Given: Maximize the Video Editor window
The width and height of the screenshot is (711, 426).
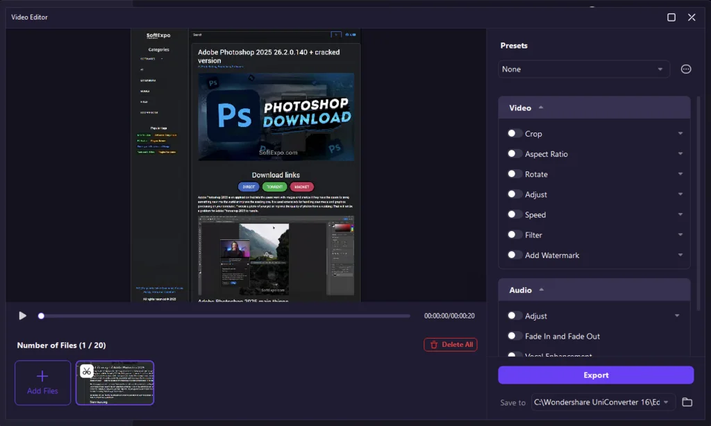Looking at the screenshot, I should 671,17.
